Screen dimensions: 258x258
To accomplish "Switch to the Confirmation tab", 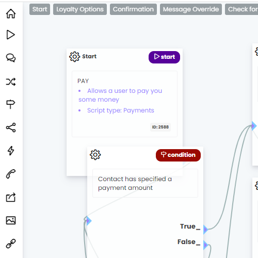I will (x=133, y=9).
